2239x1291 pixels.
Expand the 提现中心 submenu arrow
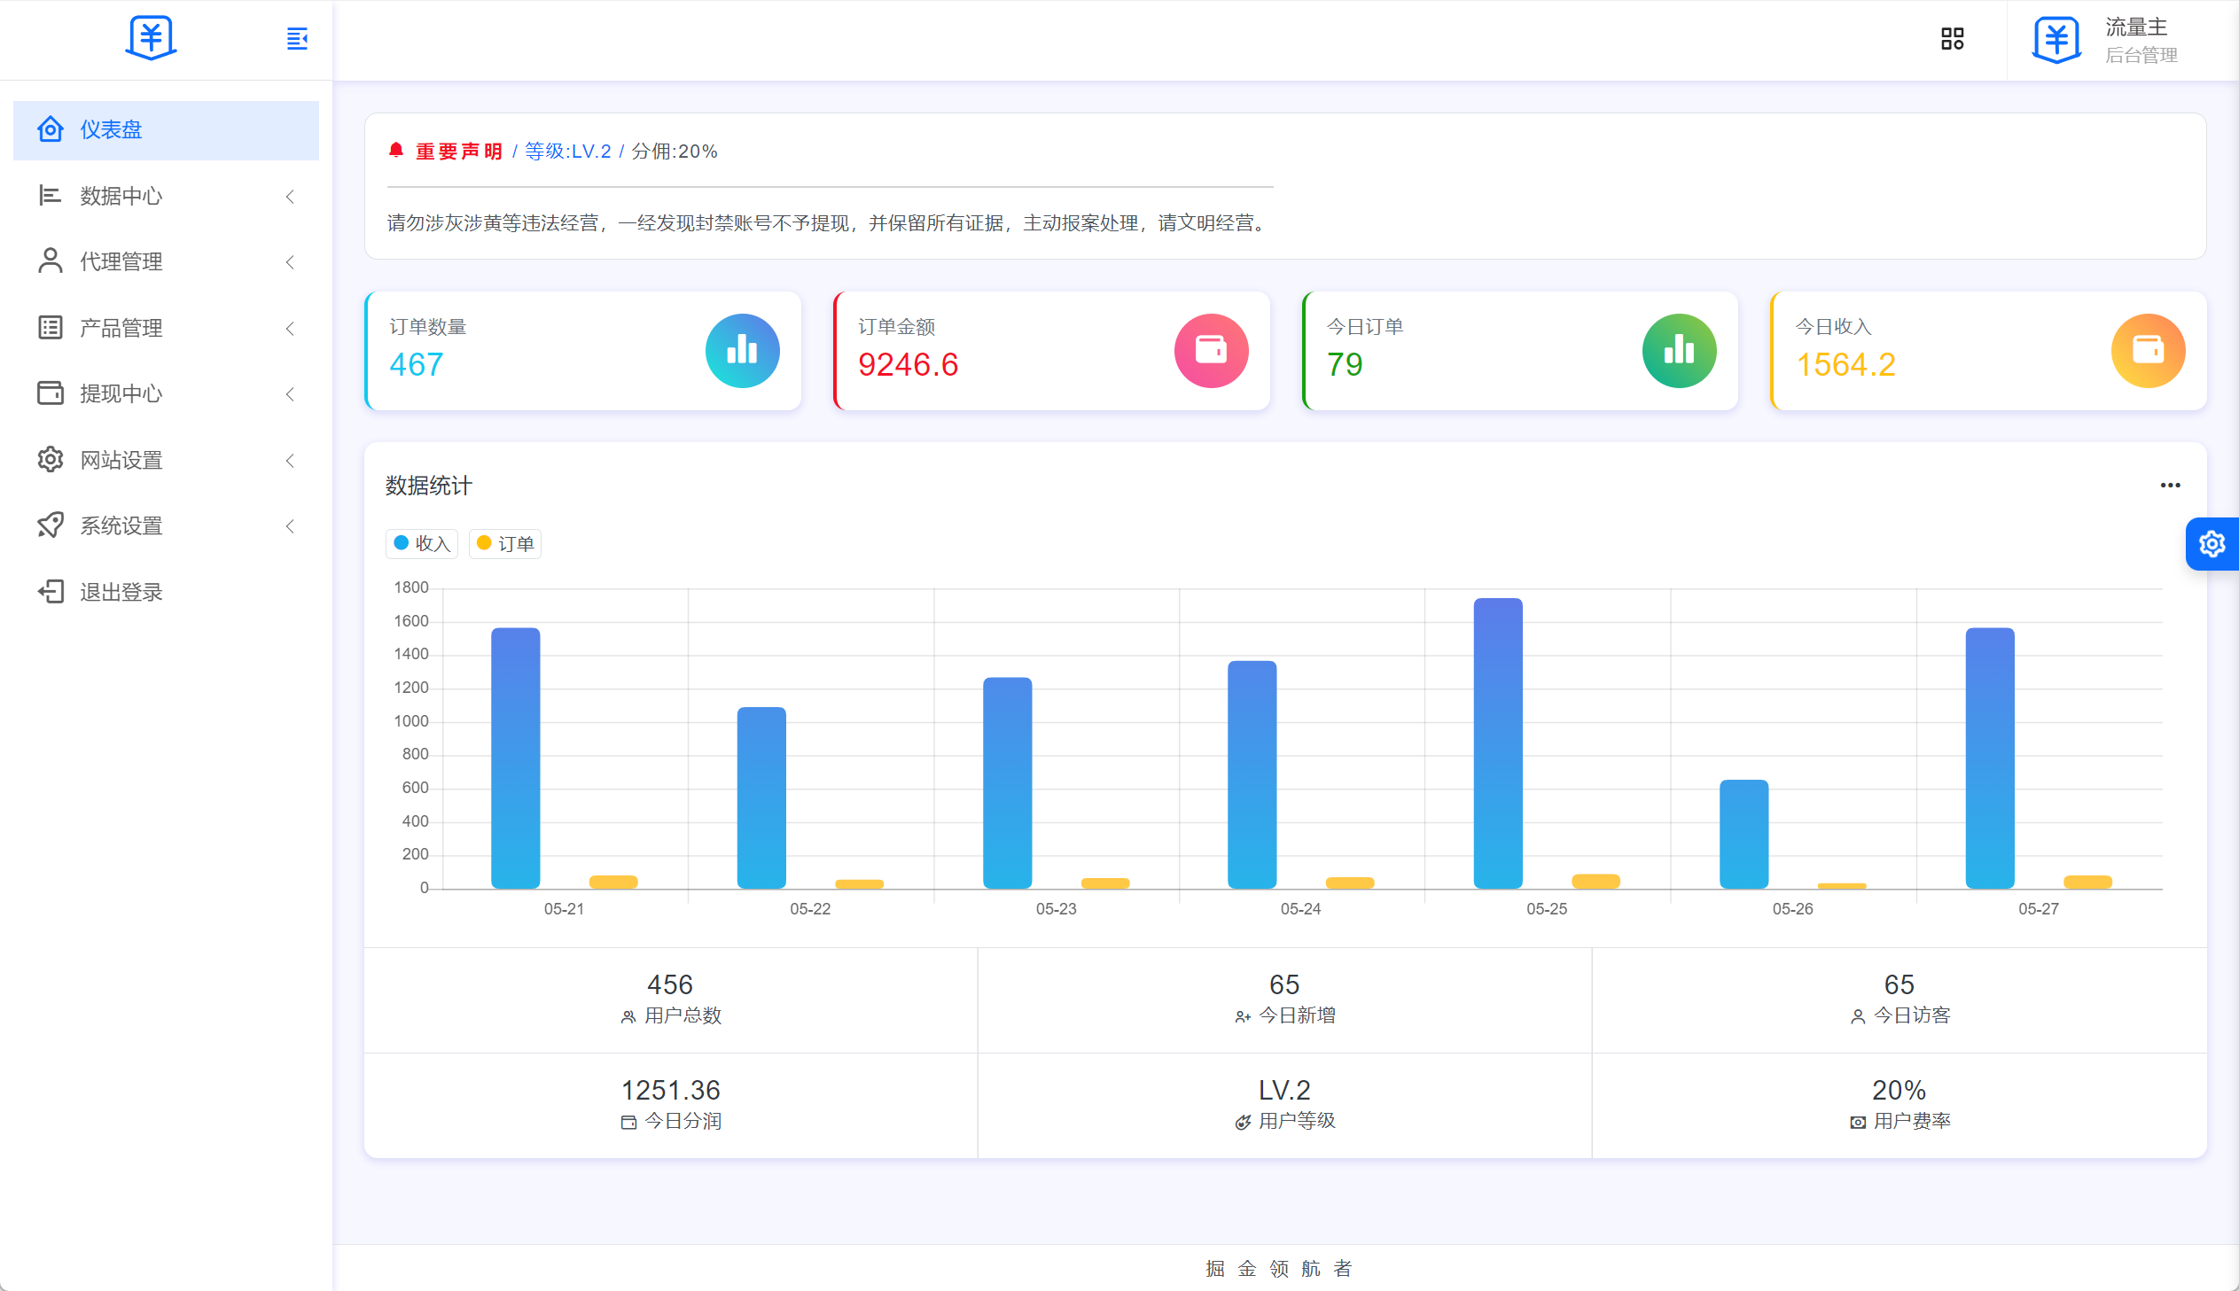(290, 393)
